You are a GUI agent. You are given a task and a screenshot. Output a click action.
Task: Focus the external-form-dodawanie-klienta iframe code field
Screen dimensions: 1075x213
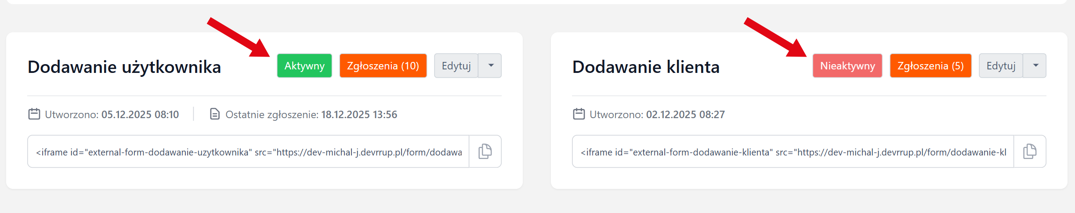coord(793,152)
